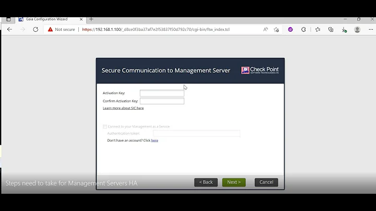Open the 'here' account signup link
This screenshot has height=211, width=376.
coord(155,140)
